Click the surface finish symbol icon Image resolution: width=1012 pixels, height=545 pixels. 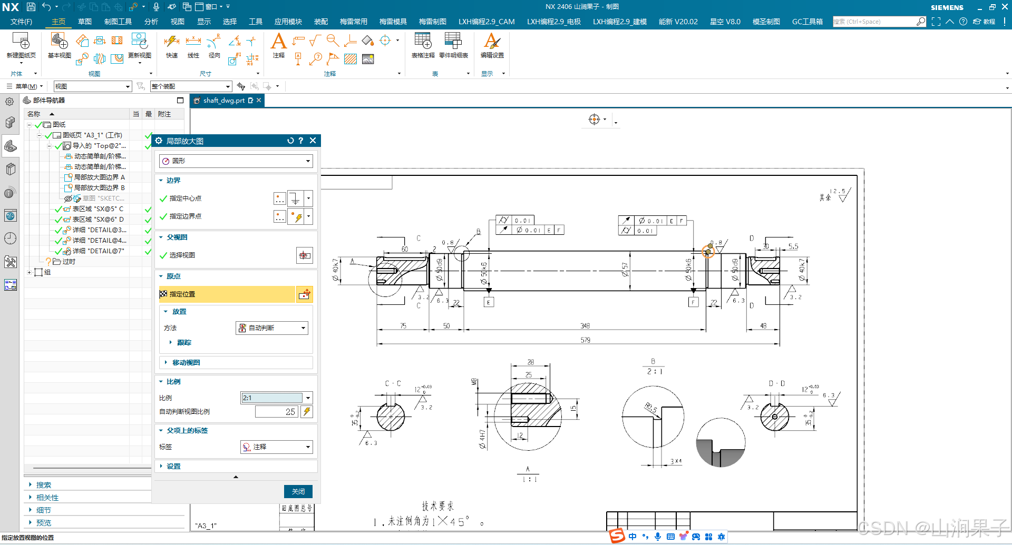[315, 41]
